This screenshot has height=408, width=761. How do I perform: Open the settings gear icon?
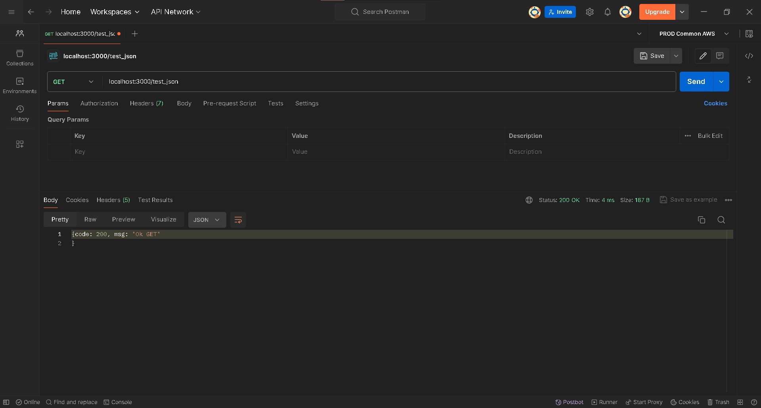click(x=589, y=12)
